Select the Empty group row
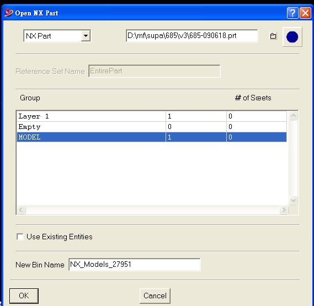This screenshot has width=314, height=306. [152, 127]
